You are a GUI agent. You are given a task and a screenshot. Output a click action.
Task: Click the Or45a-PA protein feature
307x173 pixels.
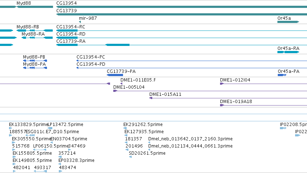tap(282, 75)
